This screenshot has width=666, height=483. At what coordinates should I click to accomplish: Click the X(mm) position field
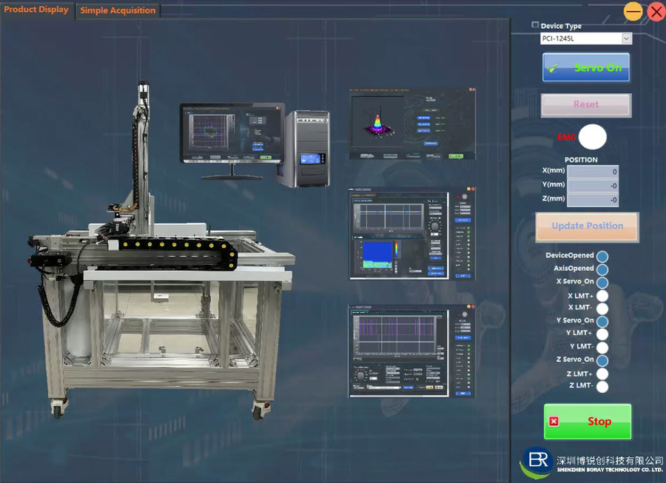[592, 172]
